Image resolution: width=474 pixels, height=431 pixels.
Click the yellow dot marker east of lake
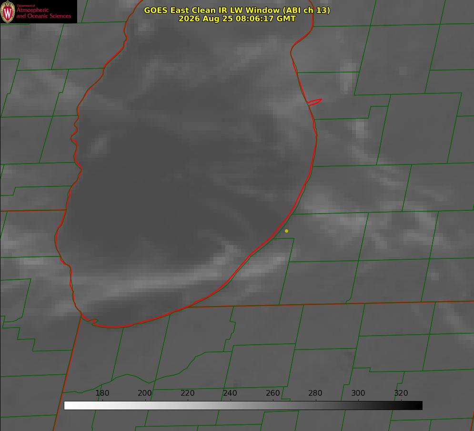pos(286,231)
